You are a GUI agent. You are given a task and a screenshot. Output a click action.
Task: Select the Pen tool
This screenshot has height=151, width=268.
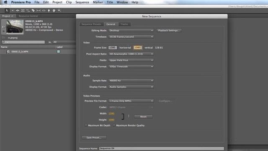[x=49, y=10]
